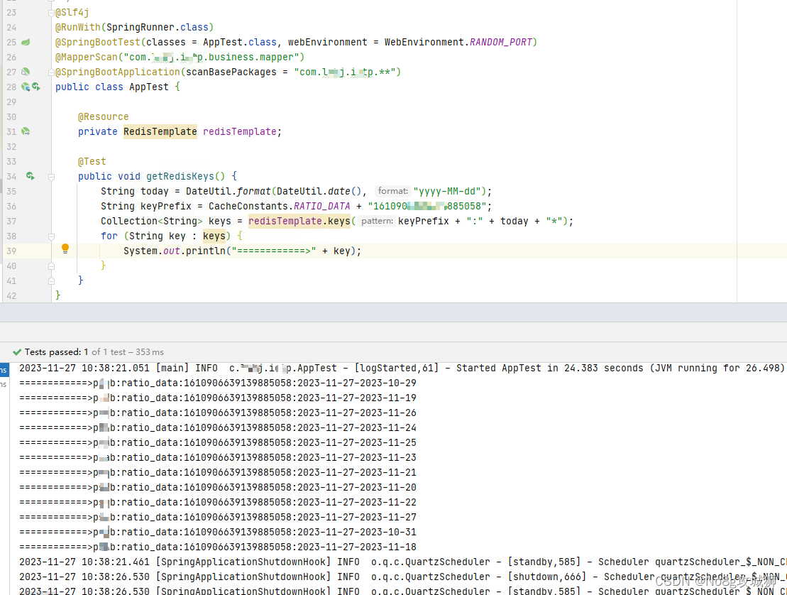The image size is (787, 595).
Task: Click the 'pattern:' parameter inlay hint
Action: (377, 221)
